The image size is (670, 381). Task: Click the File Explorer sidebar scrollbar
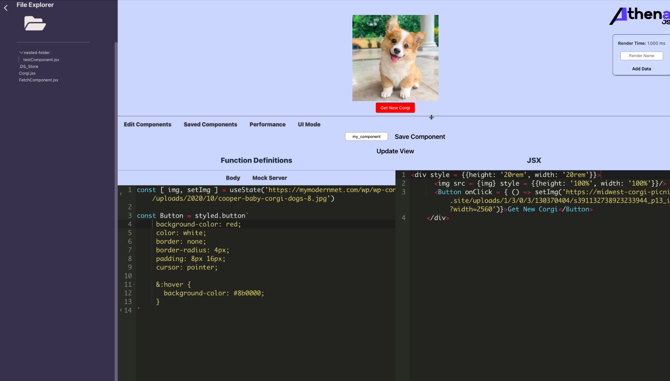[x=116, y=212]
